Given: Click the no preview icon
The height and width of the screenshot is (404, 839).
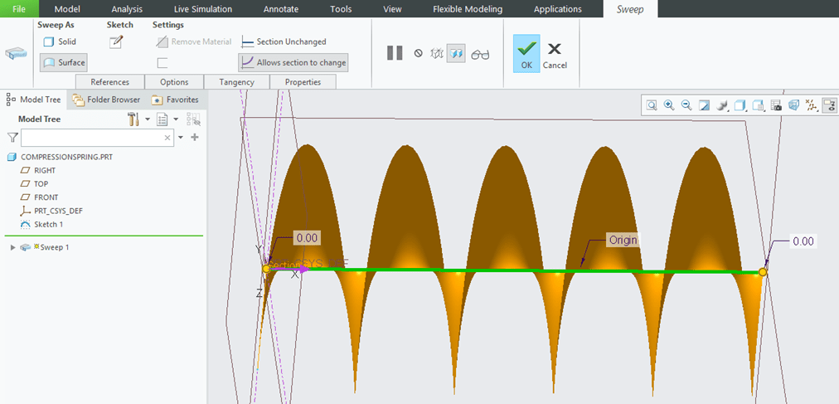Looking at the screenshot, I should click(419, 53).
